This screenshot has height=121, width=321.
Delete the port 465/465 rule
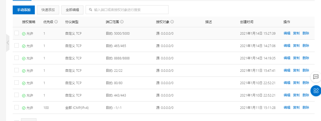pyautogui.click(x=306, y=46)
